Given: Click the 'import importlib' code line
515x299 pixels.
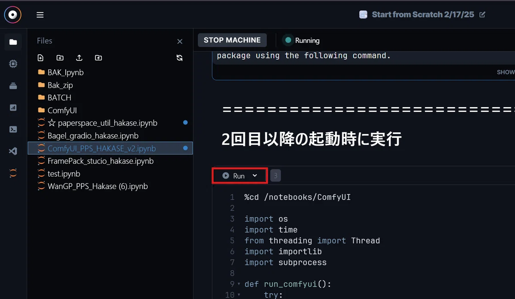Looking at the screenshot, I should coord(283,251).
